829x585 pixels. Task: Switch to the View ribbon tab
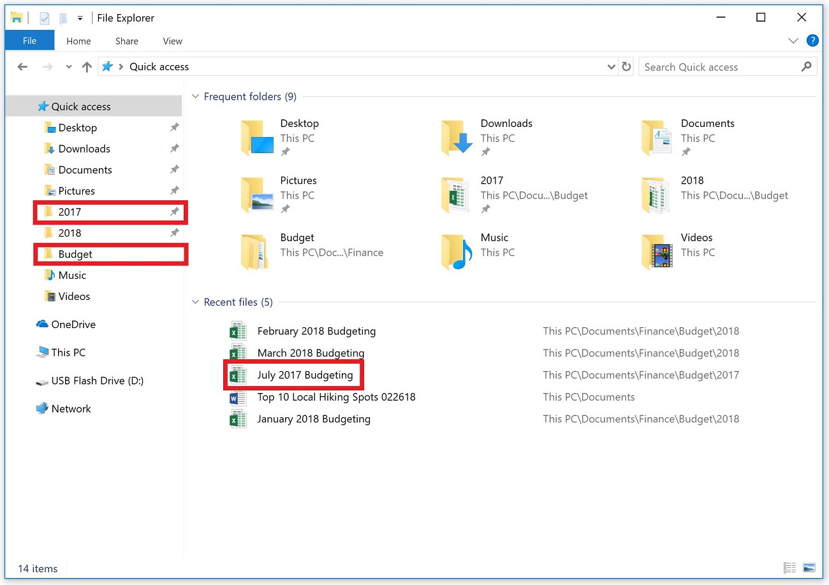172,40
